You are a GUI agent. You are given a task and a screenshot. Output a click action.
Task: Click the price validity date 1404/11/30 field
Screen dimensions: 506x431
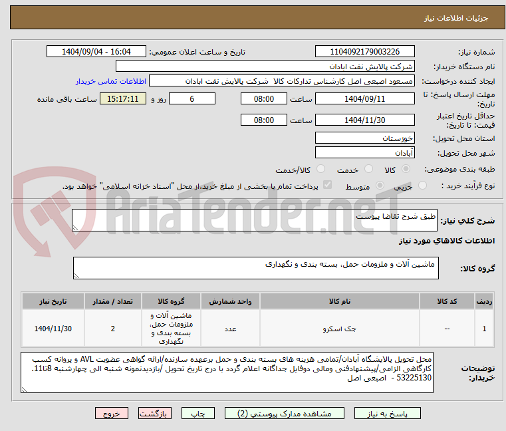(x=364, y=120)
